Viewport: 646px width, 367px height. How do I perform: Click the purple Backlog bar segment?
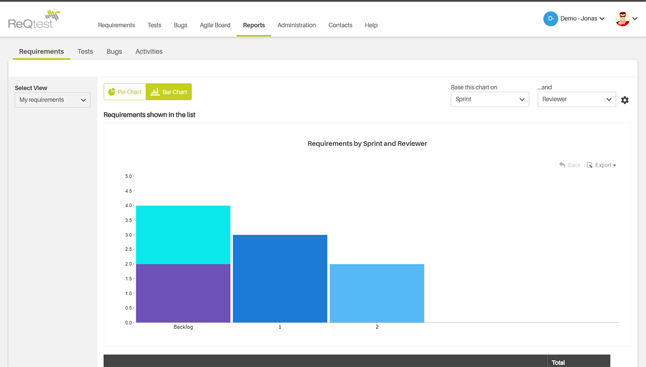(183, 293)
